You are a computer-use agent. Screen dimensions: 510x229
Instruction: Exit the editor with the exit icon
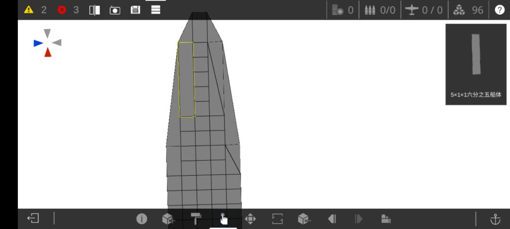33,218
